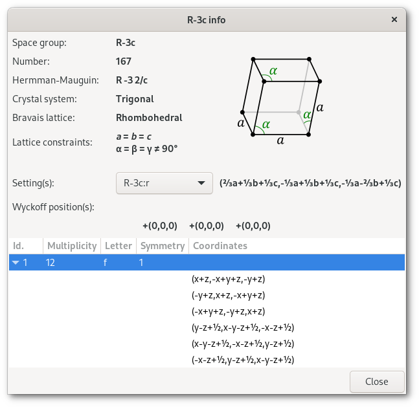Image resolution: width=419 pixels, height=407 pixels.
Task: Click the lattice transformation matrix text
Action: tap(310, 183)
